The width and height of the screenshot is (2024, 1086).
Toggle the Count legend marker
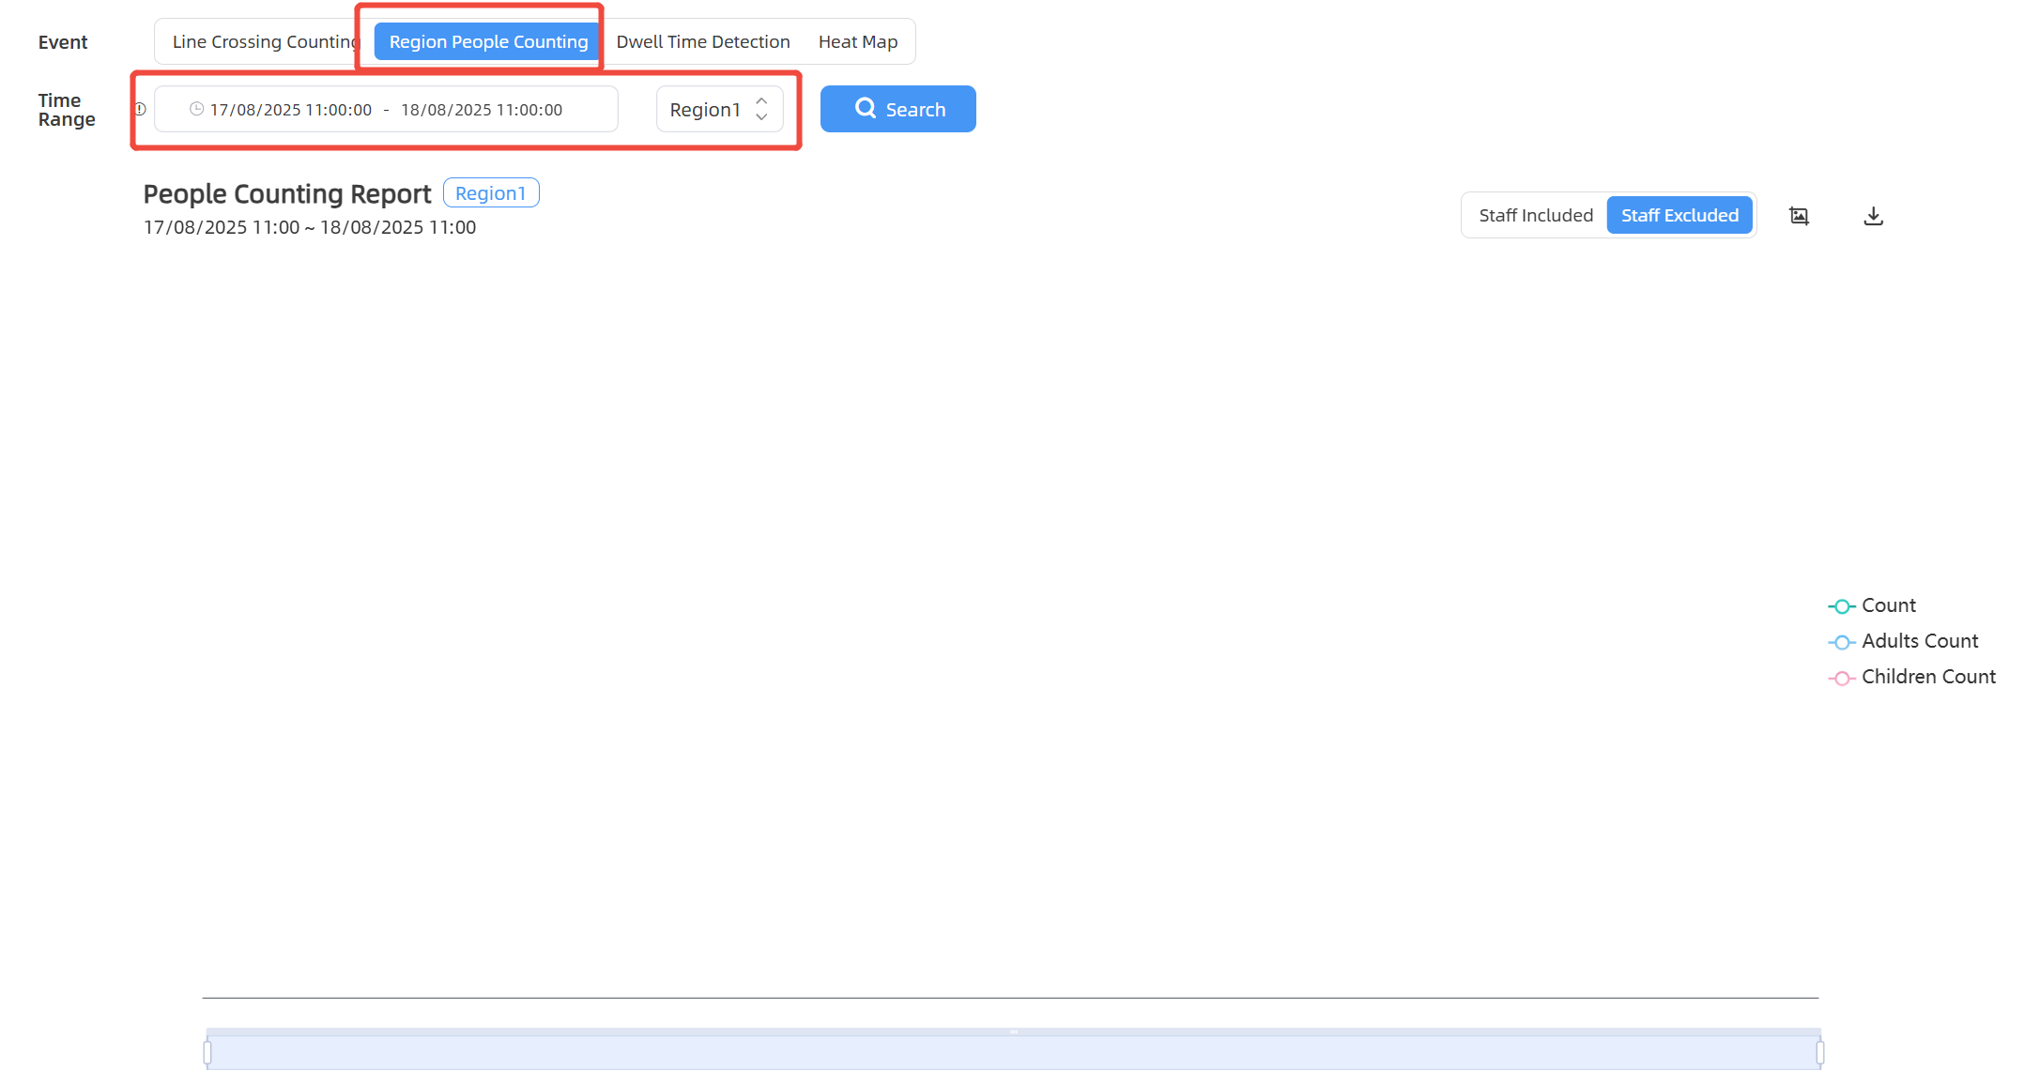tap(1842, 606)
